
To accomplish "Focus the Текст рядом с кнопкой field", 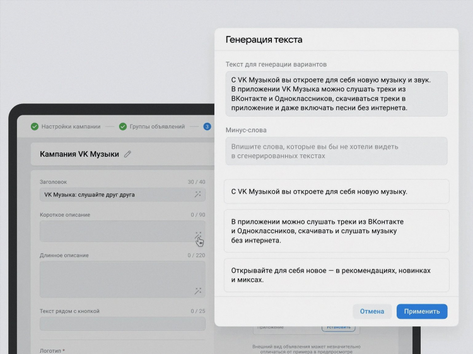I will tap(122, 324).
